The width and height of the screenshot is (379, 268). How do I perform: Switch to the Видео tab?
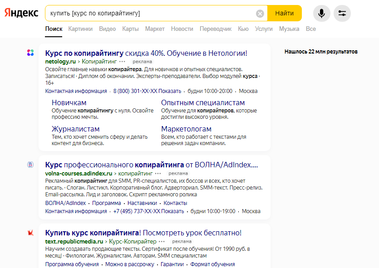point(107,29)
